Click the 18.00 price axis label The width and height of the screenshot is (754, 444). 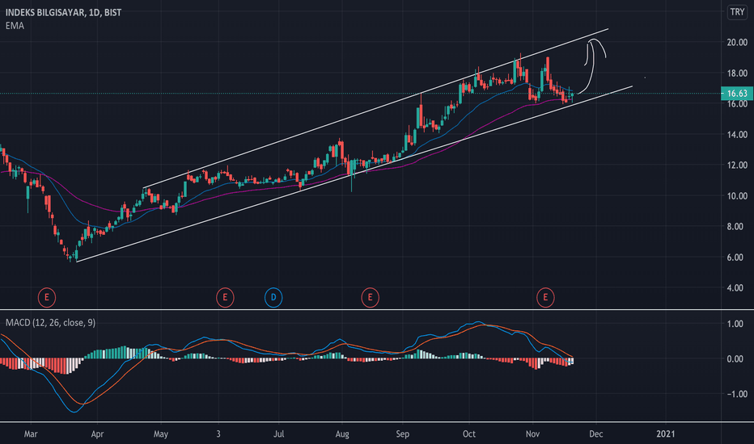coord(737,73)
